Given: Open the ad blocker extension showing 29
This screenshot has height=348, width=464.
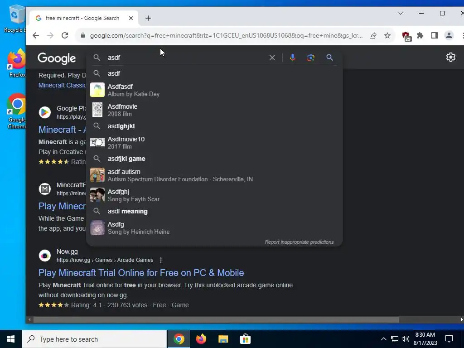Looking at the screenshot, I should 407,36.
